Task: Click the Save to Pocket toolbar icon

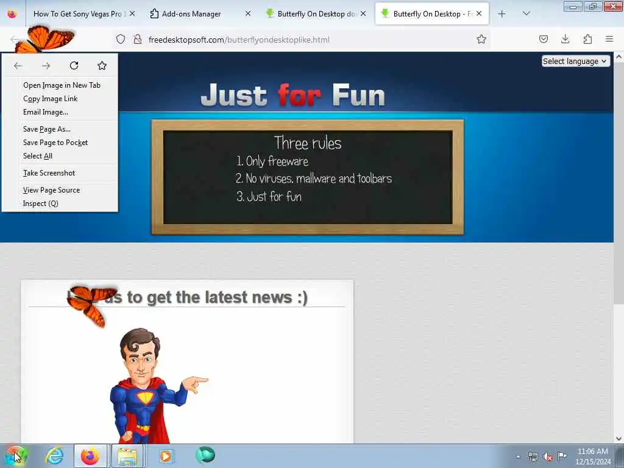Action: coord(543,39)
